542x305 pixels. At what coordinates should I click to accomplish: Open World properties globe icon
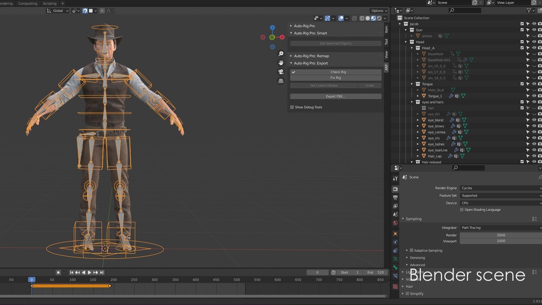tap(395, 223)
